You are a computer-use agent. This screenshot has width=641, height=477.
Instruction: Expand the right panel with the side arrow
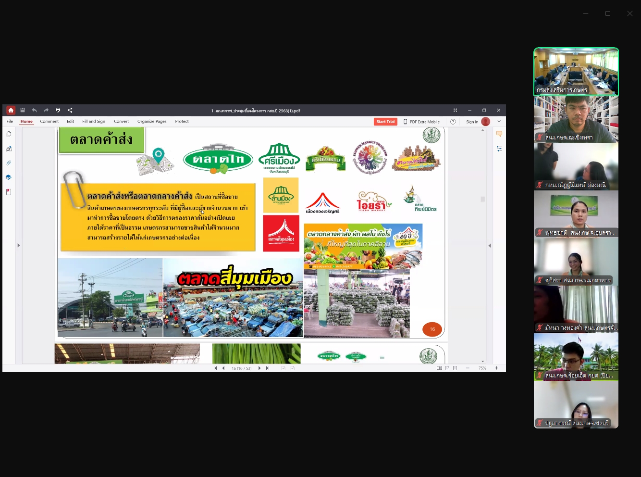tap(490, 245)
